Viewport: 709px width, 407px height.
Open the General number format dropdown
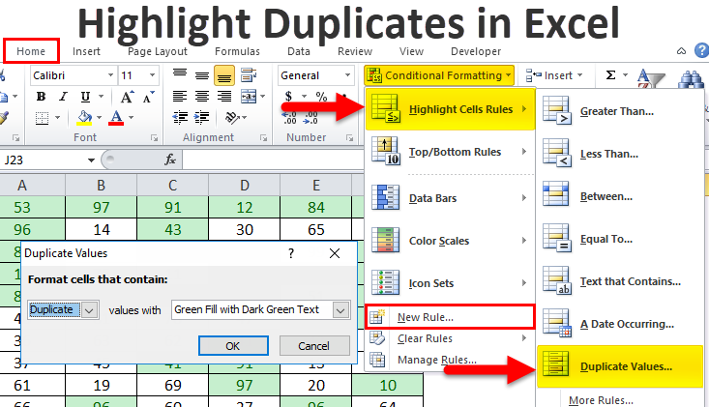coord(347,75)
